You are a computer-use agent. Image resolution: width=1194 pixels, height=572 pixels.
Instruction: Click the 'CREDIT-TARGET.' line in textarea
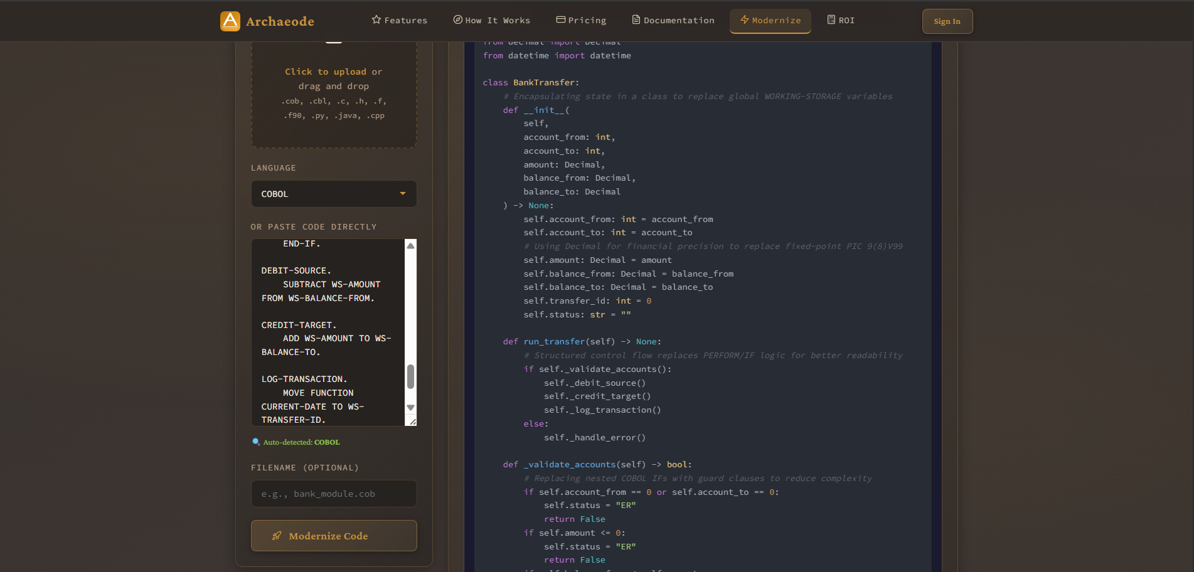tap(299, 325)
